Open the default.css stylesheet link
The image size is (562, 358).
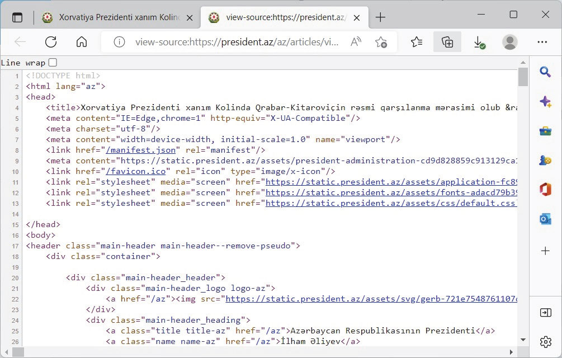(x=391, y=204)
